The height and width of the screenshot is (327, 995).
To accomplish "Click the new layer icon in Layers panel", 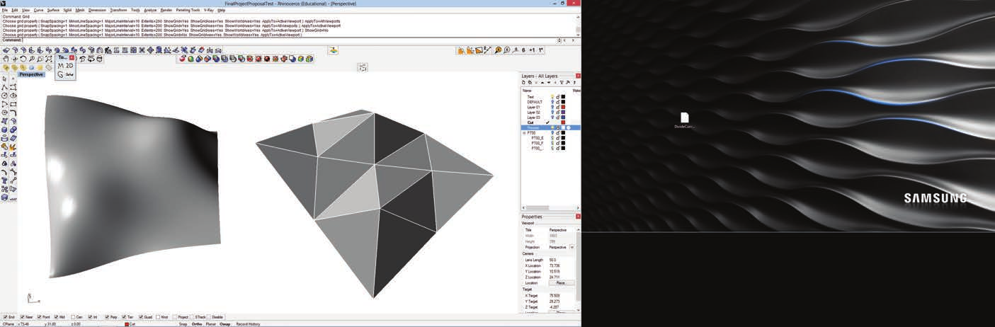I will point(523,83).
